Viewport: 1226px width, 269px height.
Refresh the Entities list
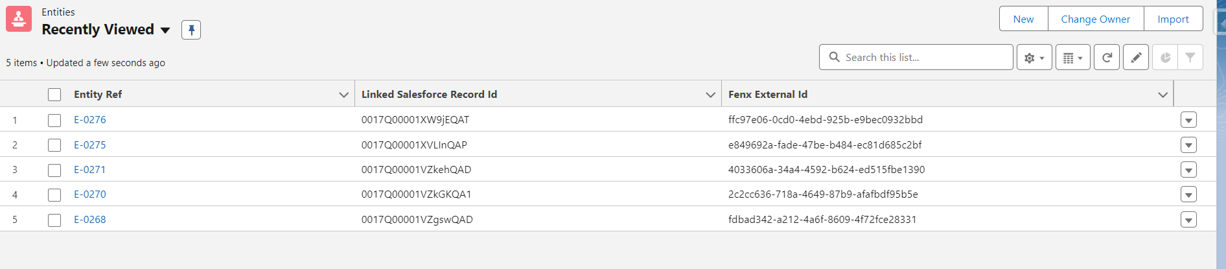1107,58
